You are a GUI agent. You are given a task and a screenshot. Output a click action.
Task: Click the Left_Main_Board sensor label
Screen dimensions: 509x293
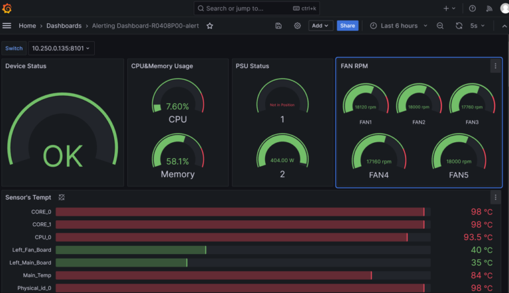pos(30,263)
